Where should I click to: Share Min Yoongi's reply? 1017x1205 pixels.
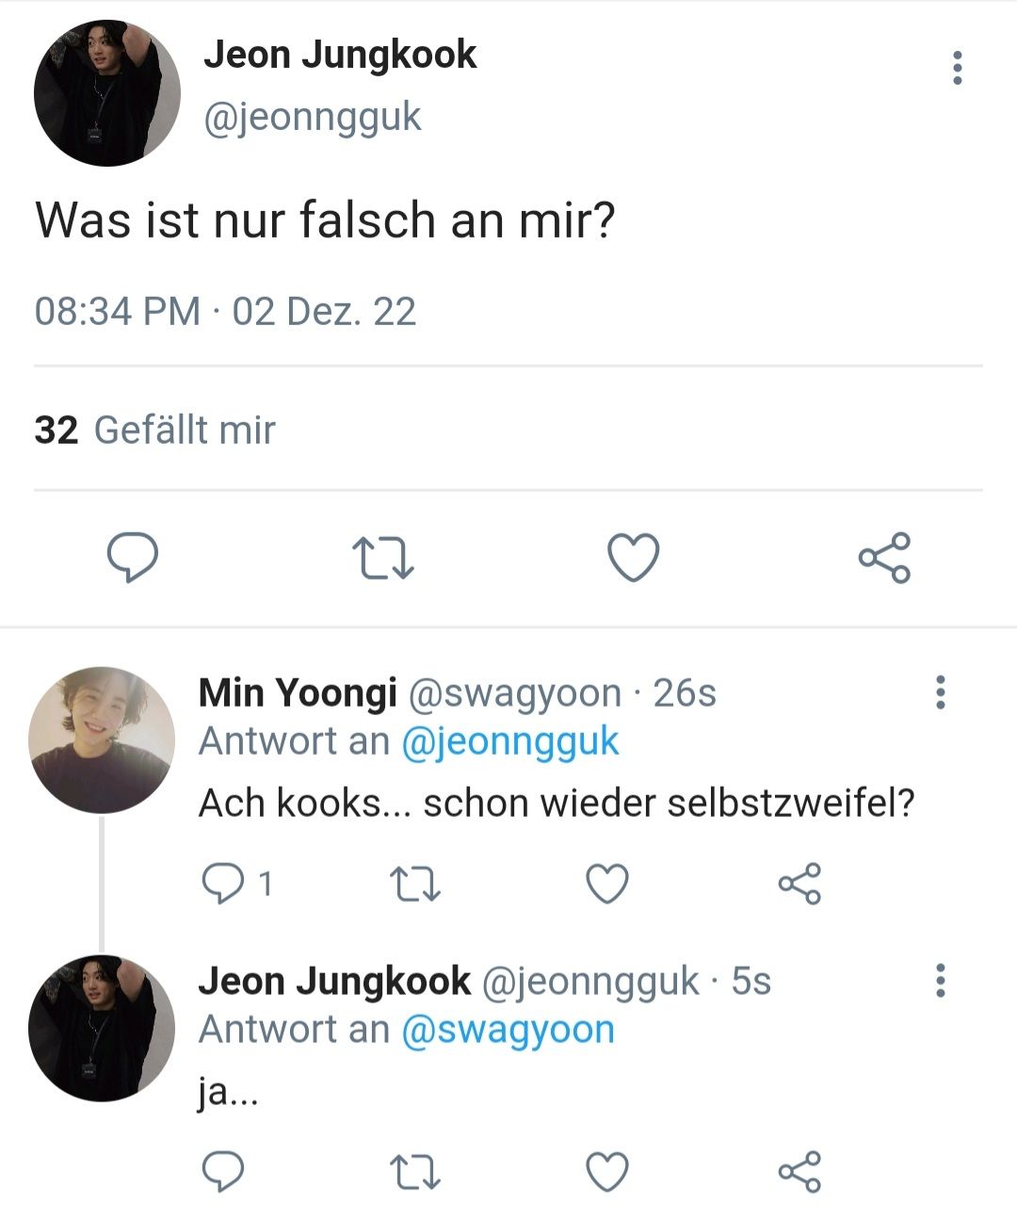click(x=799, y=884)
